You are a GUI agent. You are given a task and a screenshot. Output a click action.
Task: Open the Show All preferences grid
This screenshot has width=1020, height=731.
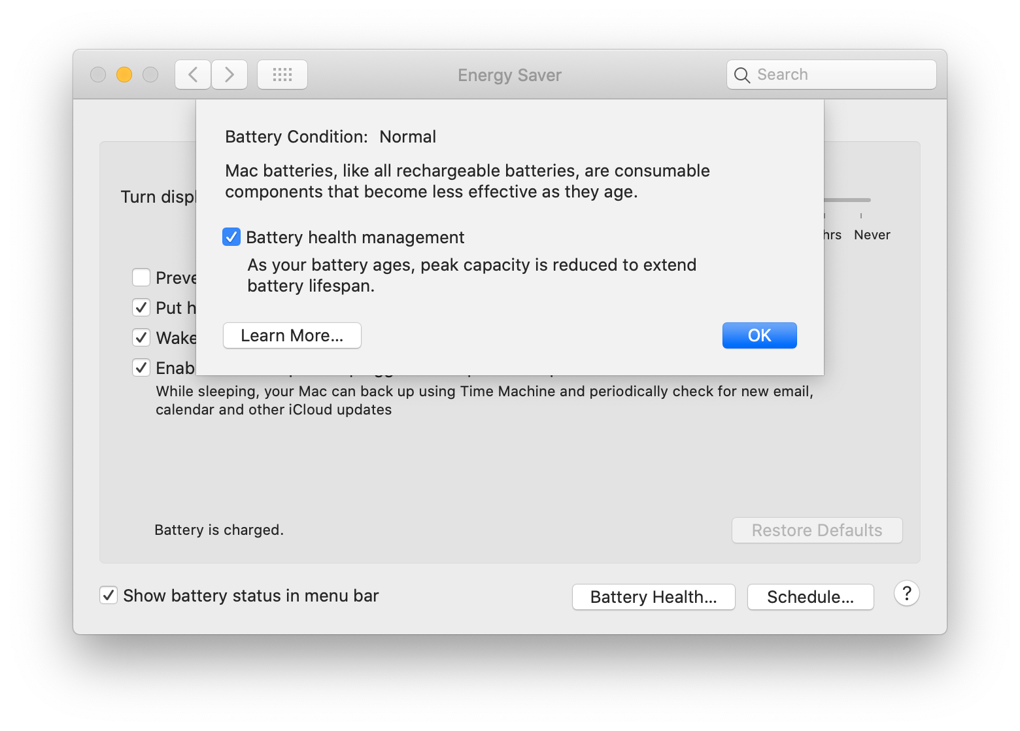click(282, 75)
